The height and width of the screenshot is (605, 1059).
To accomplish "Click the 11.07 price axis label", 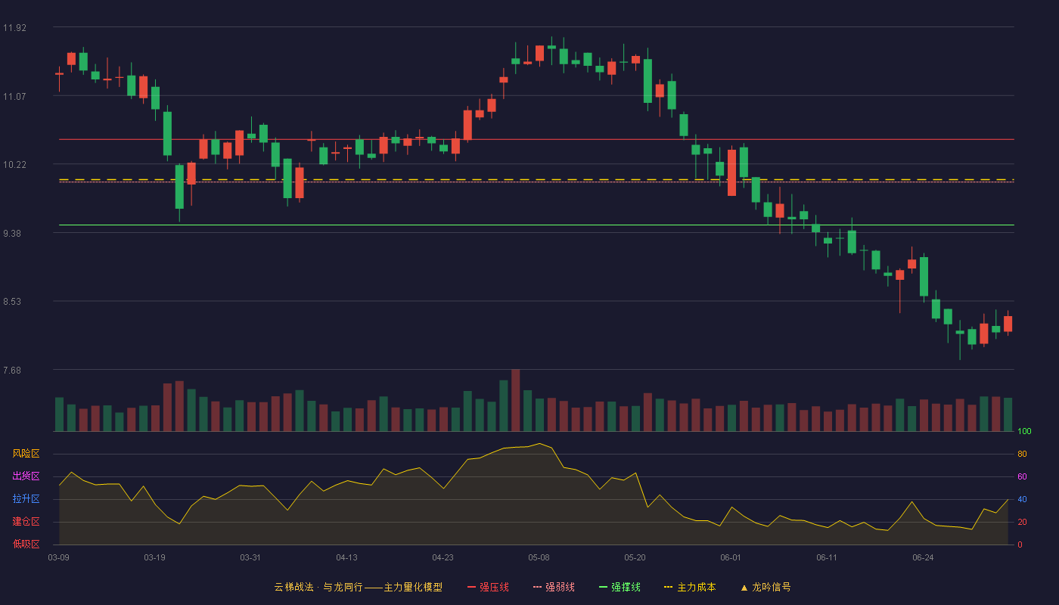I will point(14,96).
